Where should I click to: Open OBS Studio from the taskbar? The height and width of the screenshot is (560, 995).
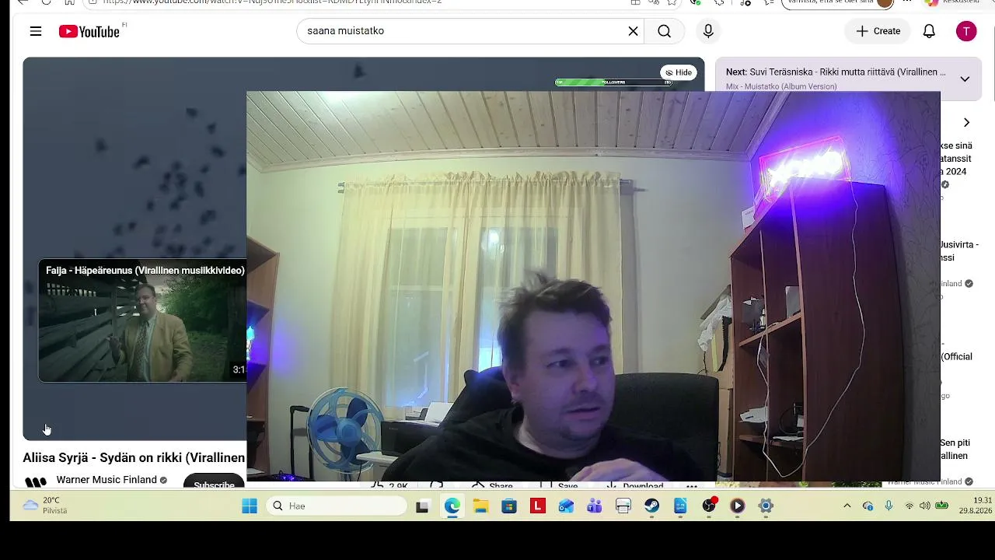[709, 506]
